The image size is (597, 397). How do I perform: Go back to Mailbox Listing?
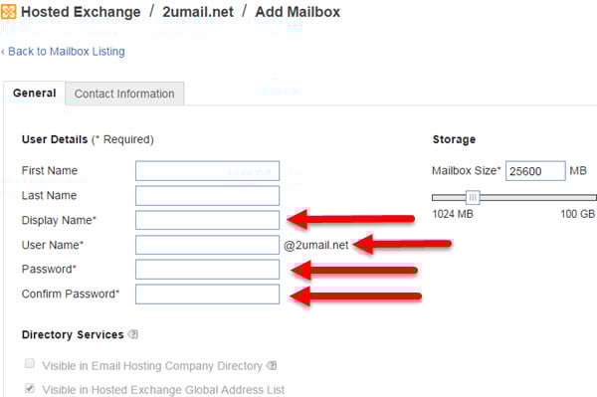[64, 52]
